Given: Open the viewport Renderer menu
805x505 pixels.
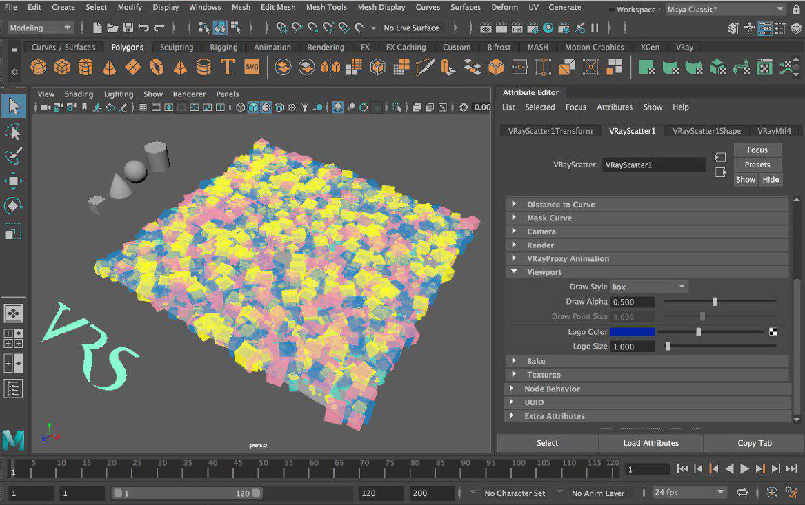Looking at the screenshot, I should pyautogui.click(x=189, y=94).
